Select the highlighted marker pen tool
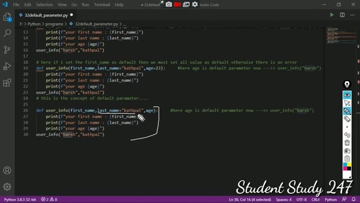This screenshot has width=360, height=203. click(347, 111)
